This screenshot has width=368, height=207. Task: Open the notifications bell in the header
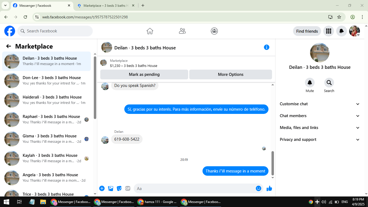tap(341, 31)
